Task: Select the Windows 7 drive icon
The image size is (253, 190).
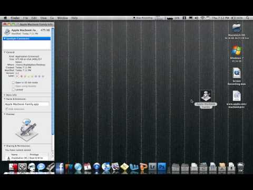Action: tap(237, 51)
